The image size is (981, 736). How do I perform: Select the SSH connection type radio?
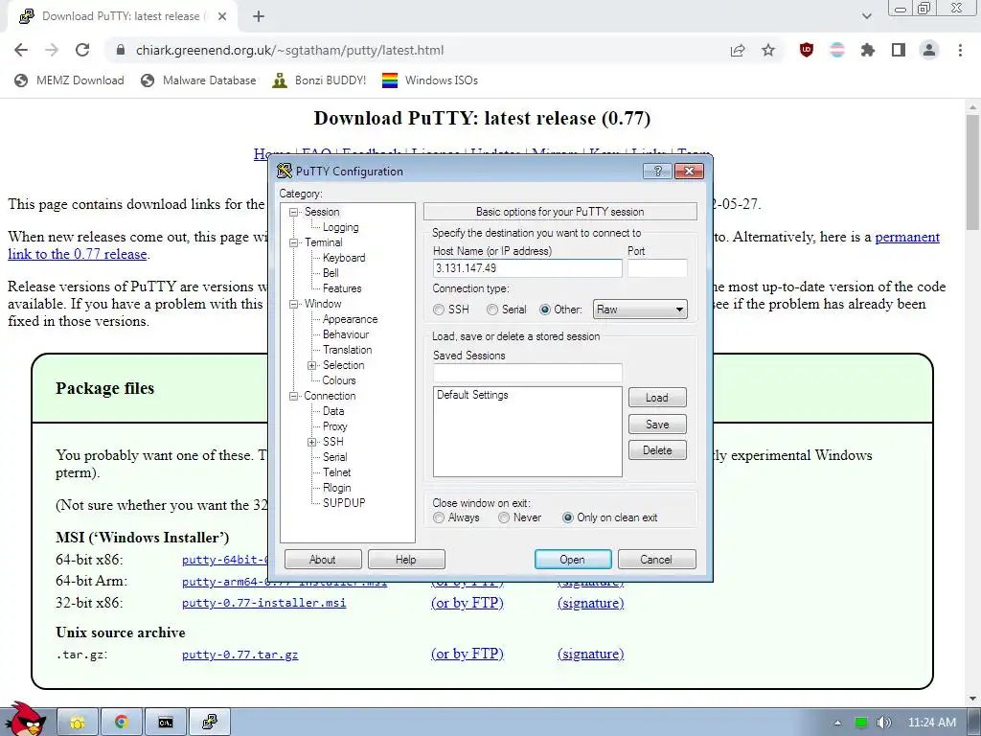[x=439, y=310]
